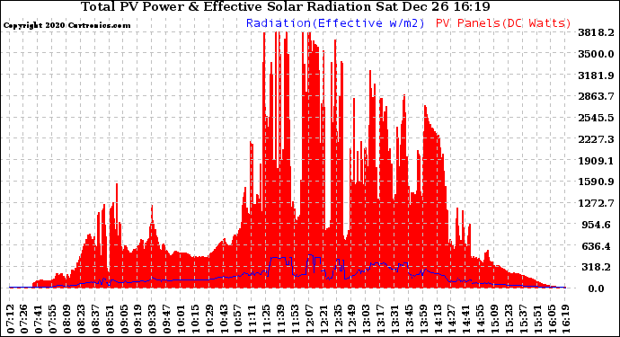Click the 10:57 time label

tap(237, 319)
